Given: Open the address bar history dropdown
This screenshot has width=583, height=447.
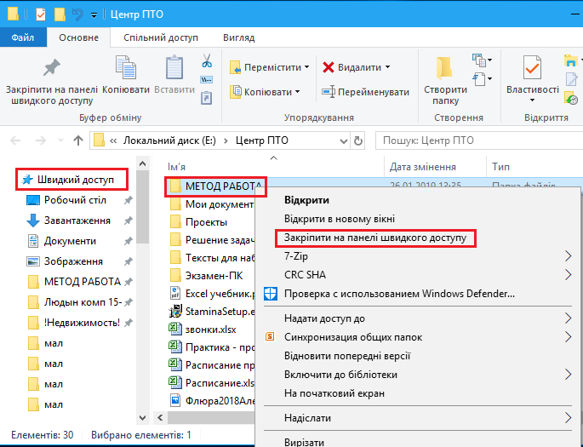Looking at the screenshot, I should [344, 141].
